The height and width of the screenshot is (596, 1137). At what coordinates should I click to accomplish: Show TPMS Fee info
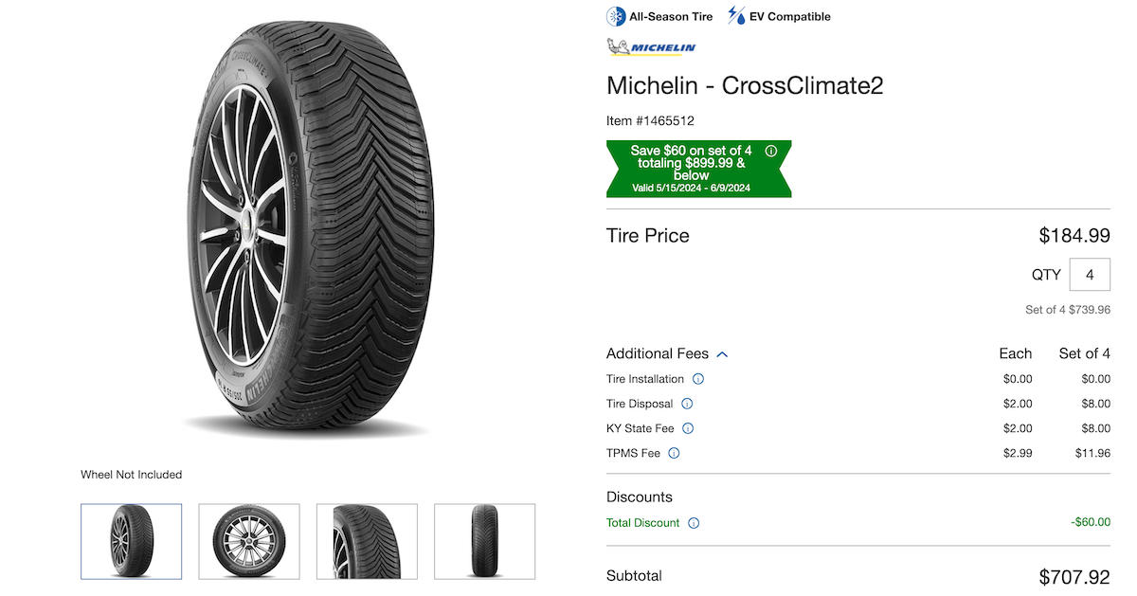pyautogui.click(x=674, y=453)
